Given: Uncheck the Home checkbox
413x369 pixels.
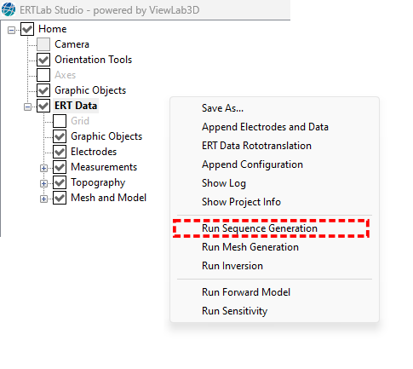Looking at the screenshot, I should point(27,29).
